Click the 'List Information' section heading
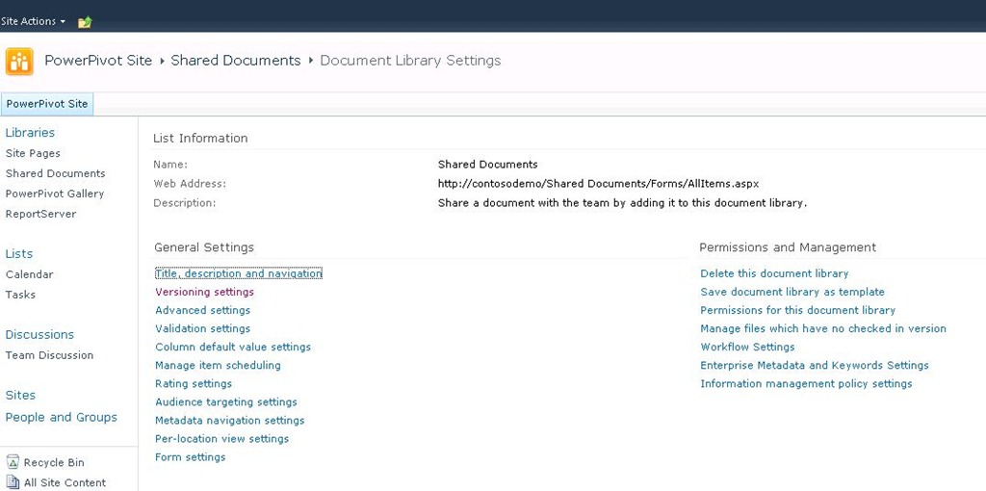The width and height of the screenshot is (986, 491). tap(200, 139)
